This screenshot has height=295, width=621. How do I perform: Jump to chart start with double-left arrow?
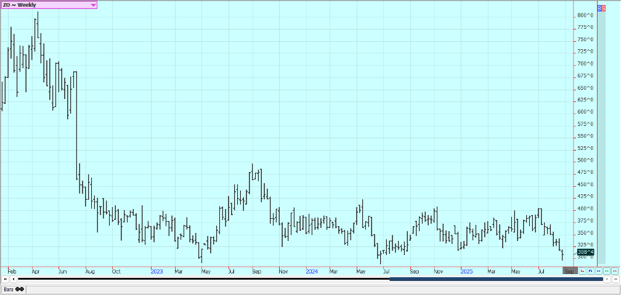click(5, 279)
